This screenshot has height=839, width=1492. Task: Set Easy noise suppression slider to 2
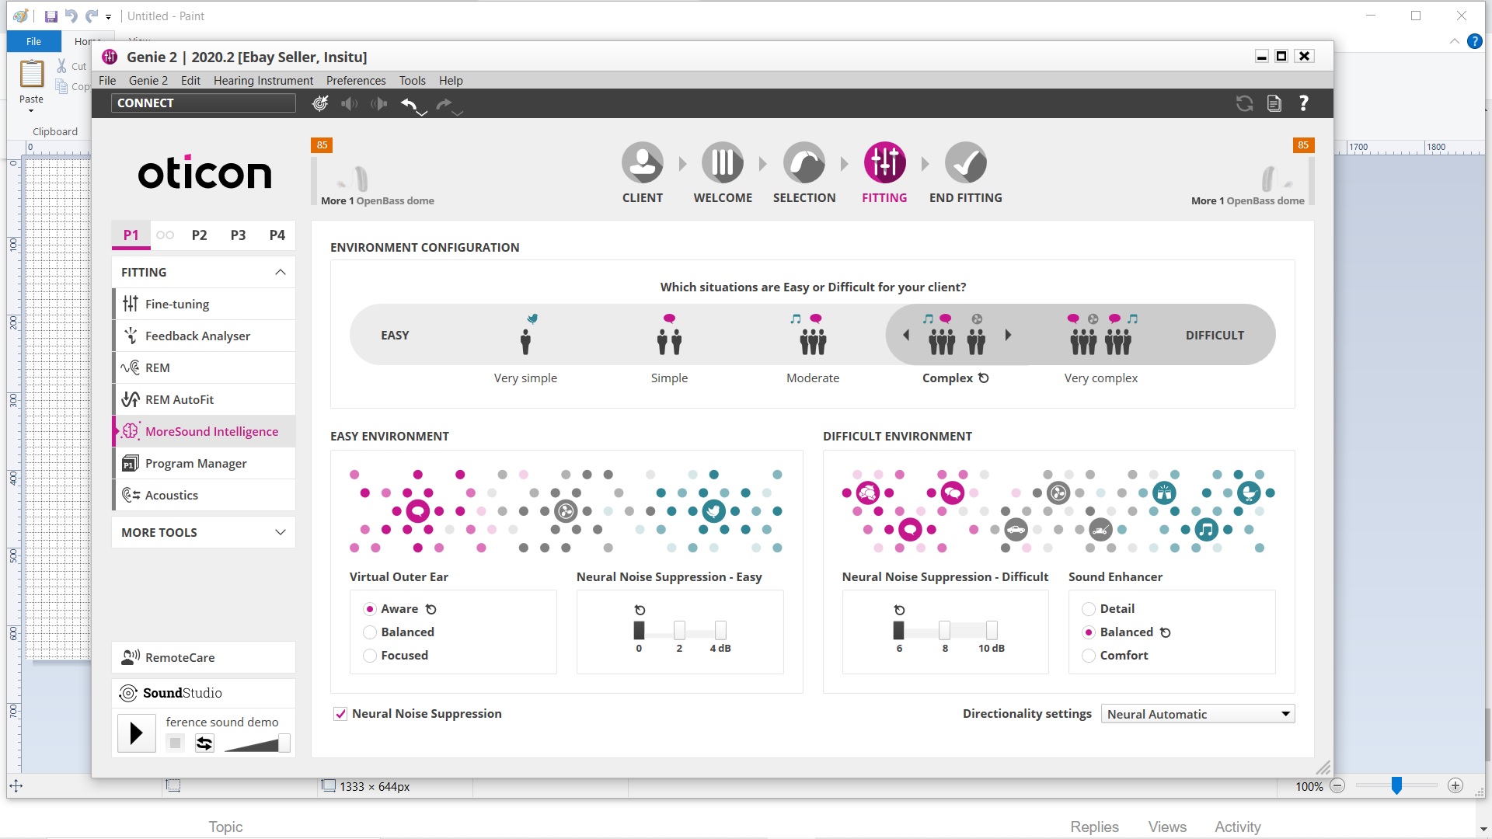point(679,630)
